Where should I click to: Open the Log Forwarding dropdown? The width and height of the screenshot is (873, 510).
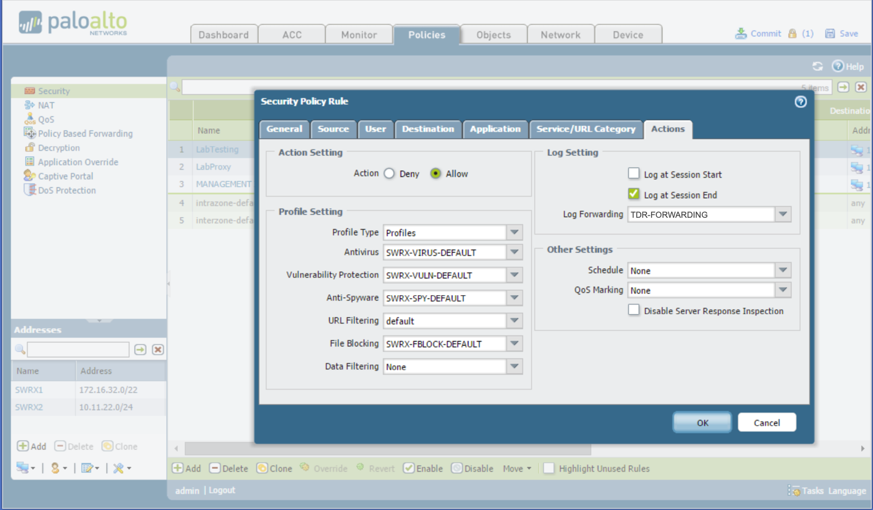tap(783, 214)
